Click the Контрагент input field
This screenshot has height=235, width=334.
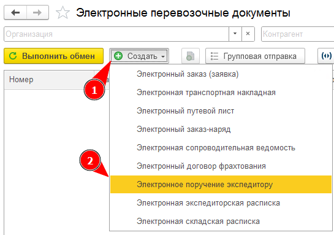point(298,34)
